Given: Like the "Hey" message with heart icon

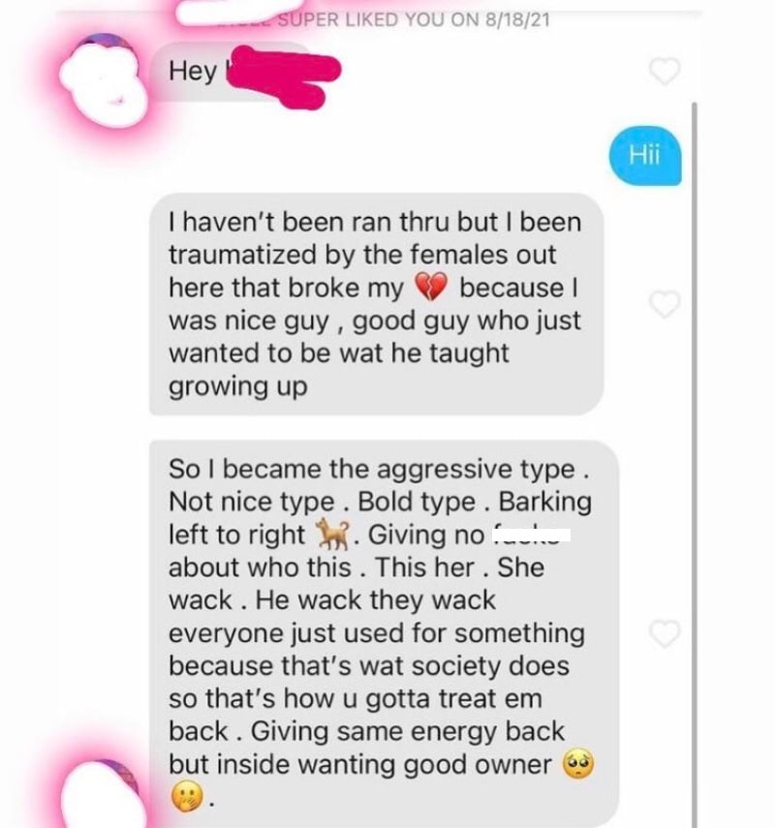Looking at the screenshot, I should 664,72.
